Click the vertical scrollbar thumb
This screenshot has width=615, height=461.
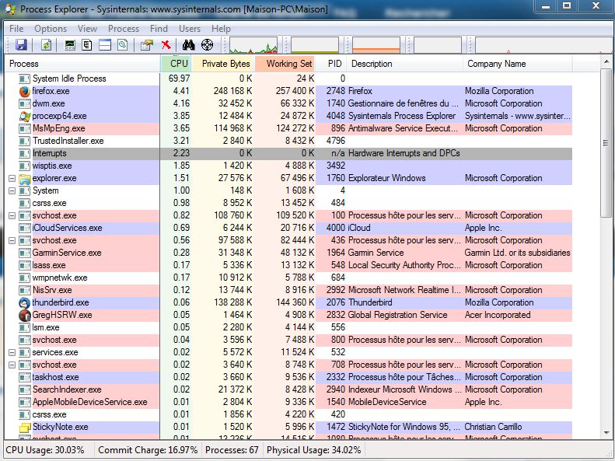pos(606,143)
